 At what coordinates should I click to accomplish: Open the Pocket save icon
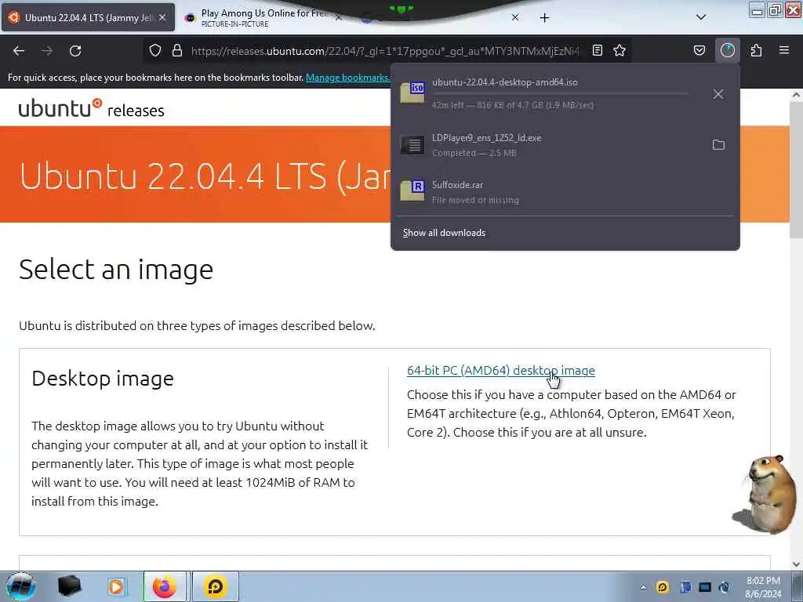pyautogui.click(x=699, y=50)
